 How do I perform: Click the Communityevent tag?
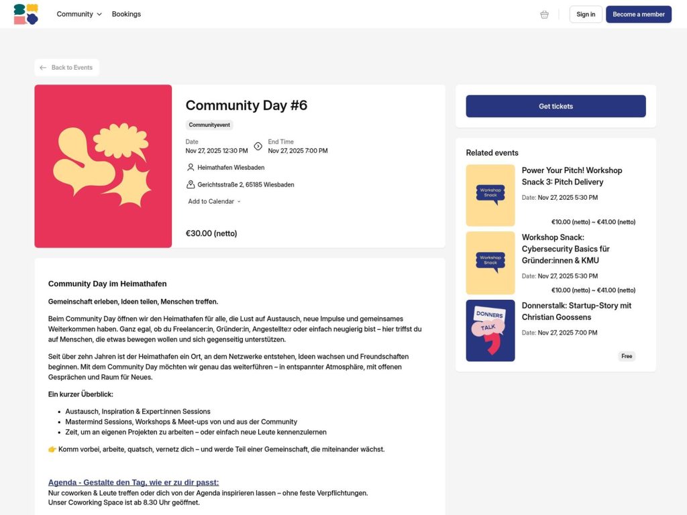coord(209,125)
